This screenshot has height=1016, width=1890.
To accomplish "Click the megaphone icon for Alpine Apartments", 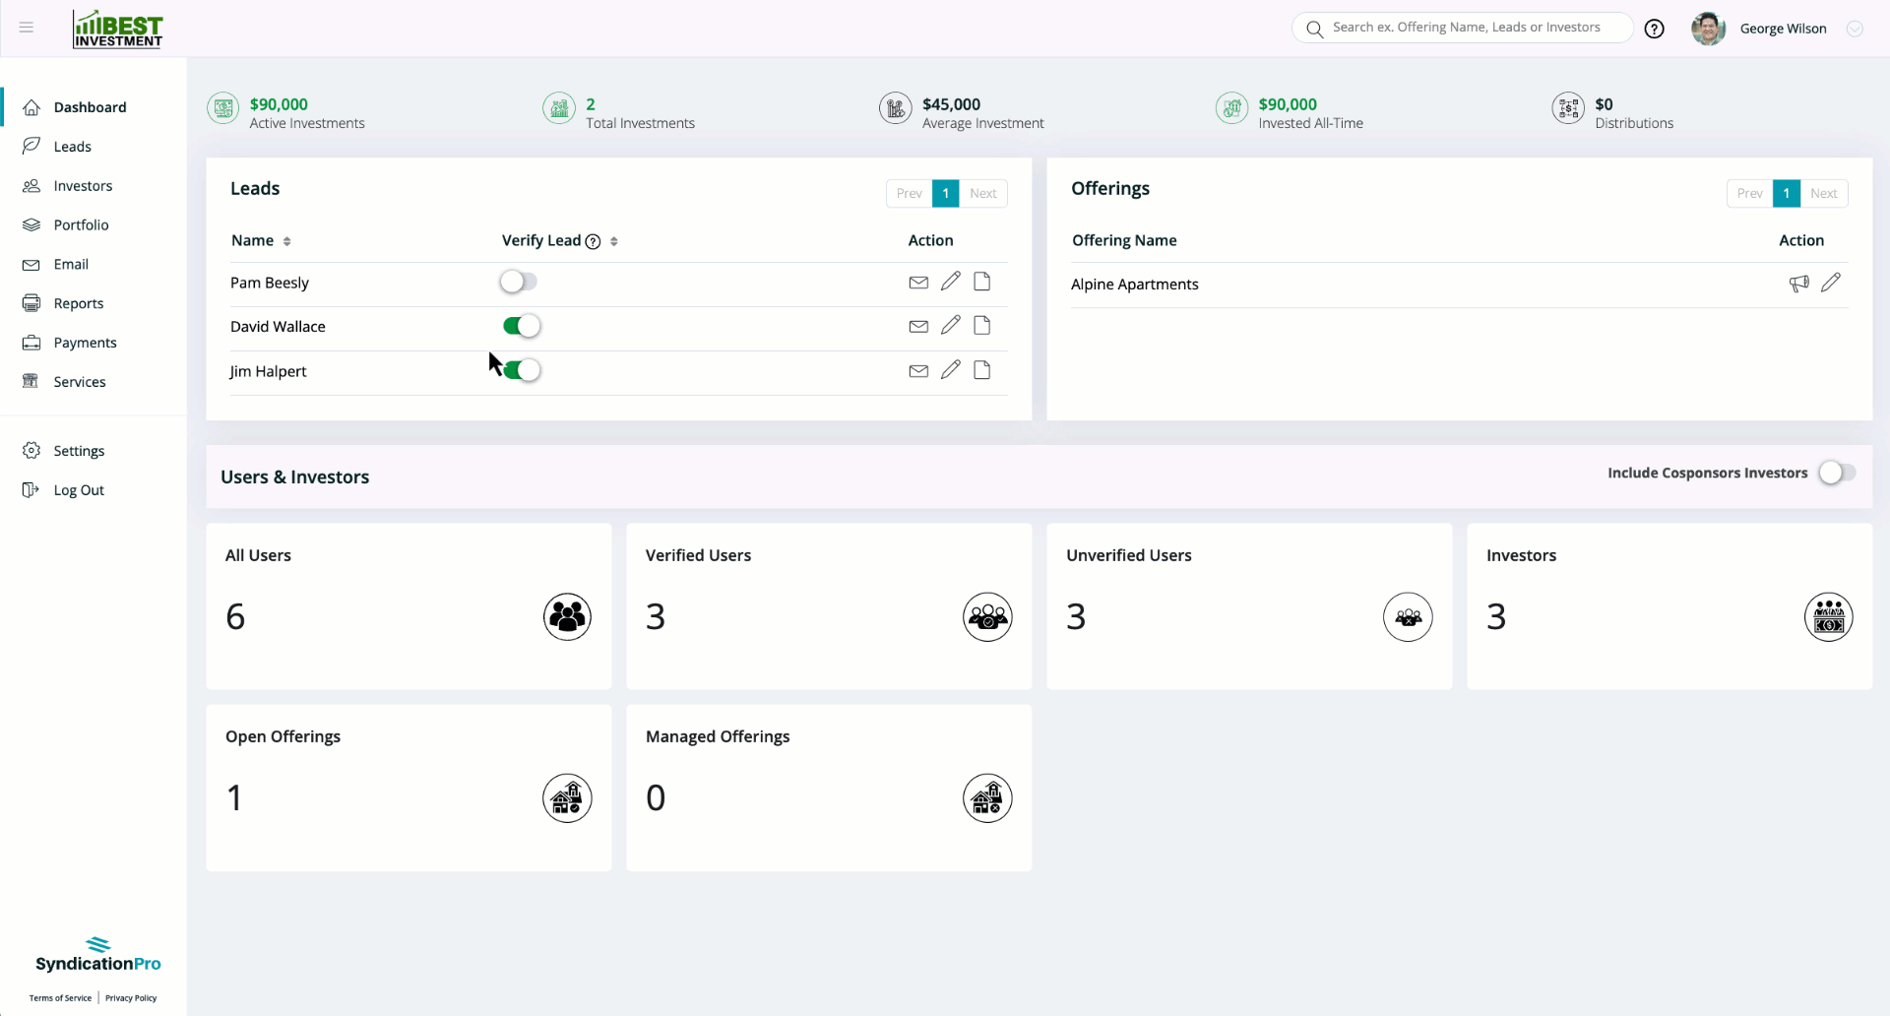I will pos(1799,283).
